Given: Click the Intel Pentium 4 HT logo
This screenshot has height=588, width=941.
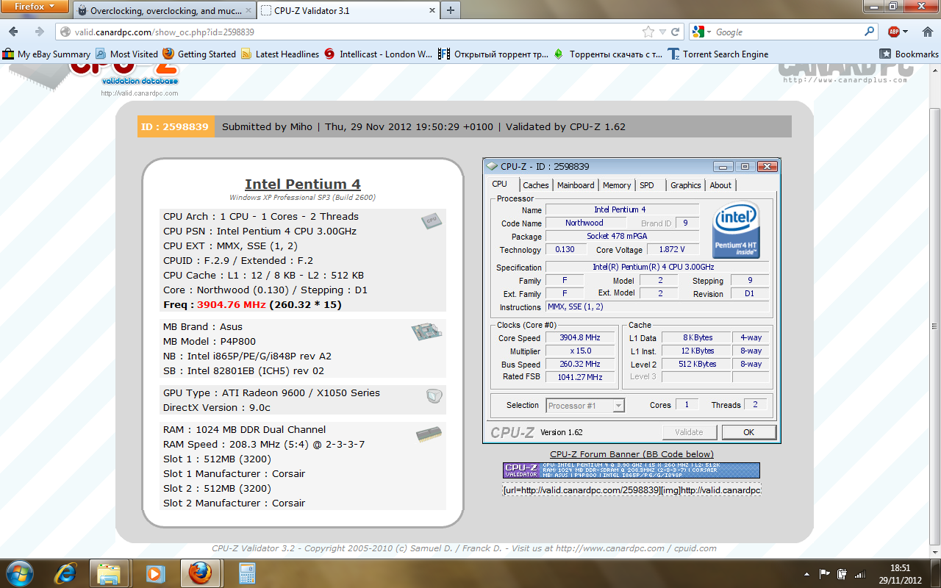Looking at the screenshot, I should click(x=737, y=230).
